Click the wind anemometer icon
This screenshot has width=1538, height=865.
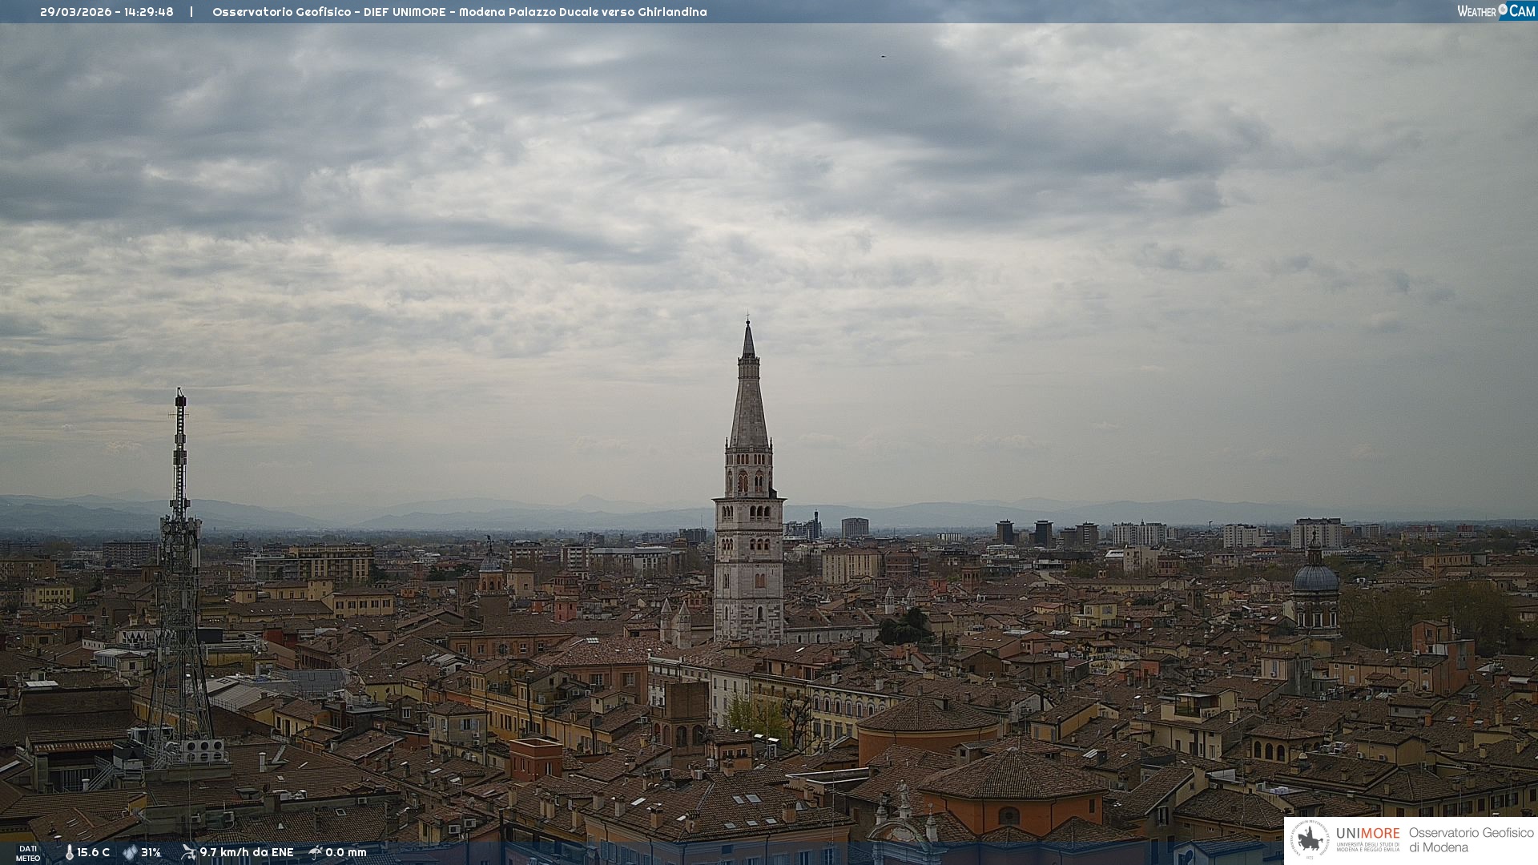188,852
